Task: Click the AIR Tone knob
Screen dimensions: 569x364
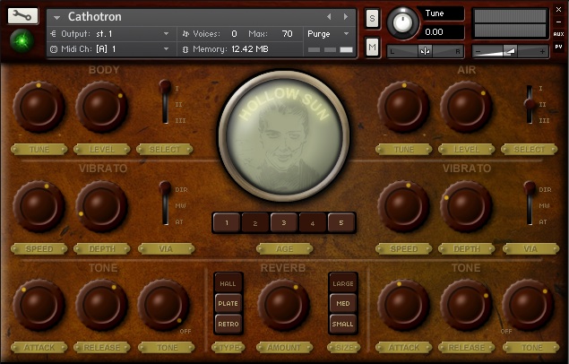Action: (x=528, y=305)
